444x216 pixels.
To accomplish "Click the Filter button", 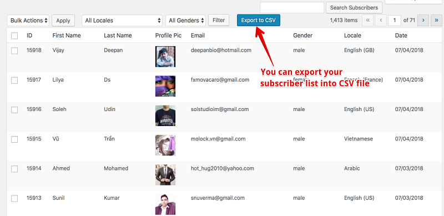I will [219, 20].
